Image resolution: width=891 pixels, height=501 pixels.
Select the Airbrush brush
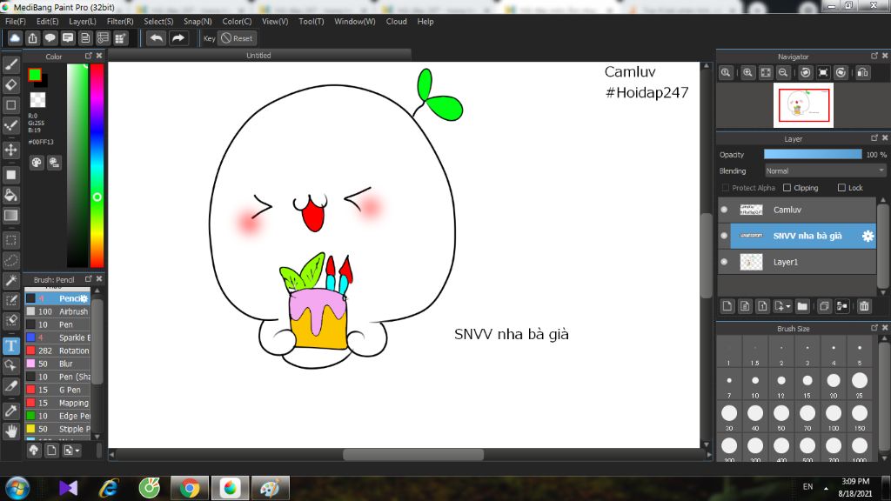tap(57, 311)
